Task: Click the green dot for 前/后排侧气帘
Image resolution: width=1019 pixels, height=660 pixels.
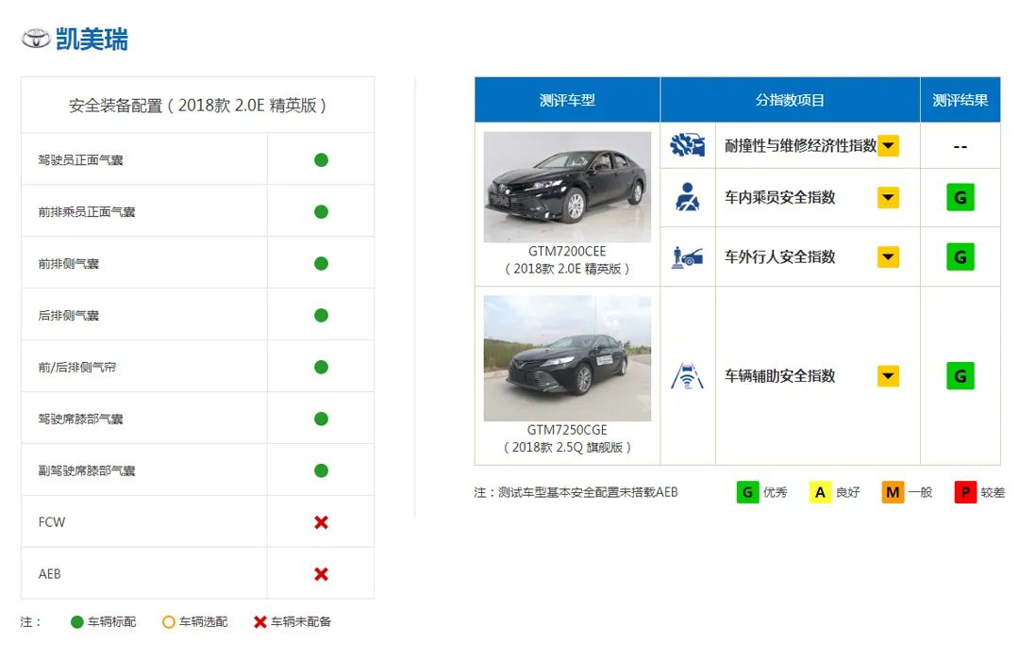Action: (321, 367)
